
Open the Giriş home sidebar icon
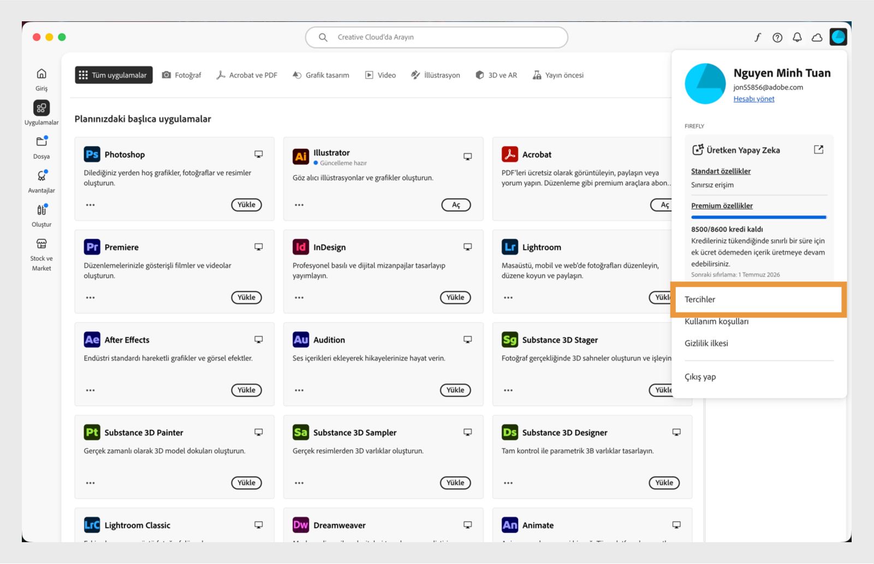pyautogui.click(x=41, y=74)
